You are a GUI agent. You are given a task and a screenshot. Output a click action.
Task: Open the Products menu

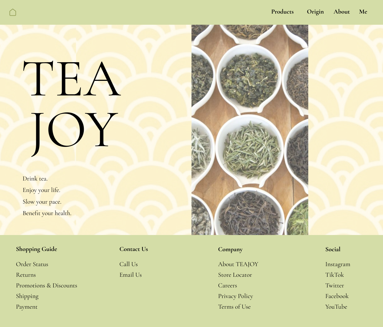pos(282,12)
